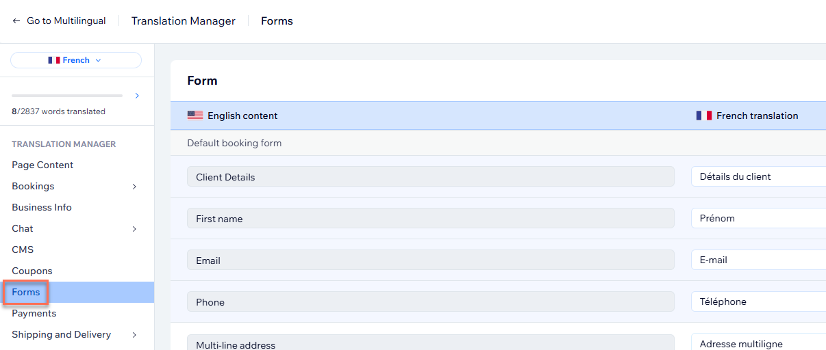Open Business Info section

click(x=42, y=207)
